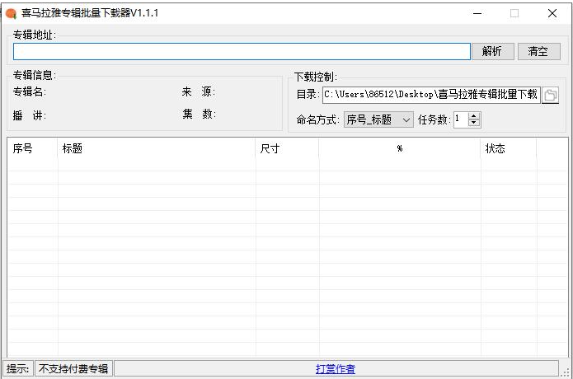Click the Ximalaya downloader app icon in title bar
The height and width of the screenshot is (379, 573).
11,13
